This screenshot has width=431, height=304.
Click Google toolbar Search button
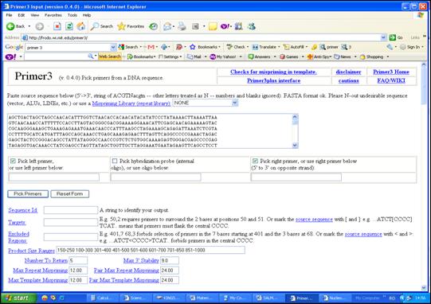[x=128, y=47]
